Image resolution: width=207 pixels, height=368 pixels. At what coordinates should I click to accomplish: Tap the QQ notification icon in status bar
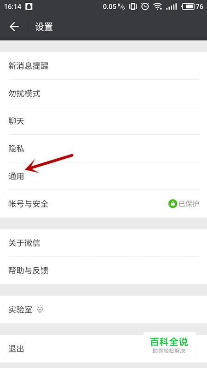point(29,6)
